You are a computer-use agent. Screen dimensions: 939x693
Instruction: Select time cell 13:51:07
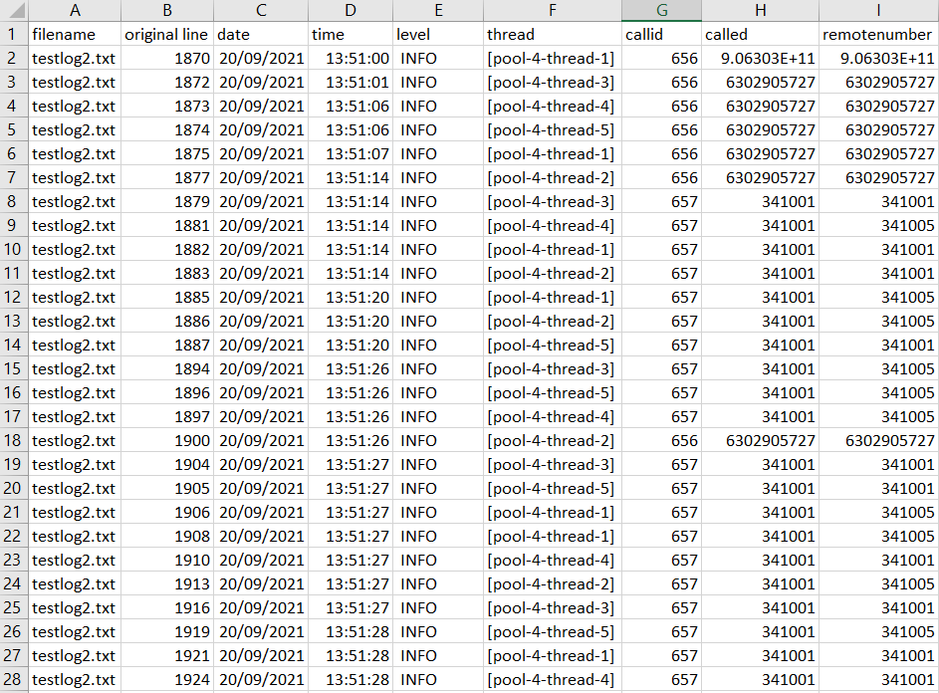pyautogui.click(x=351, y=154)
